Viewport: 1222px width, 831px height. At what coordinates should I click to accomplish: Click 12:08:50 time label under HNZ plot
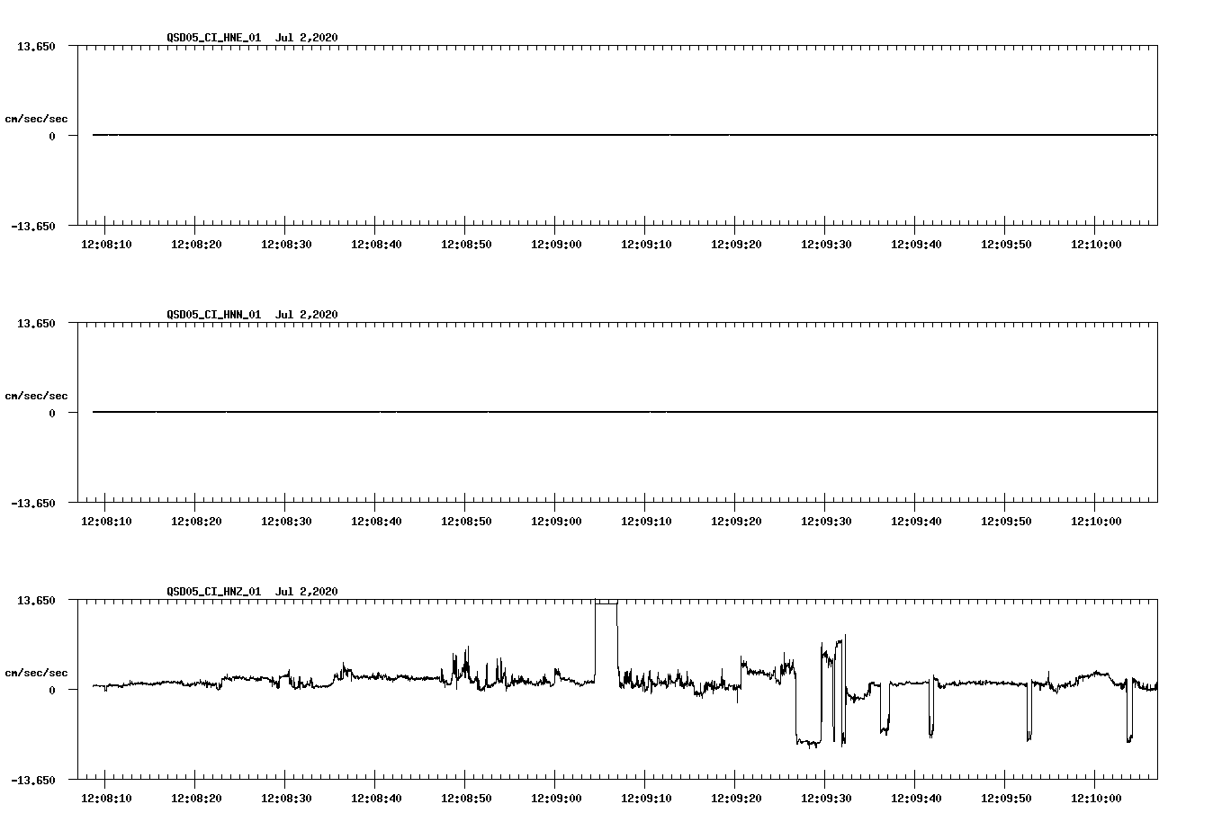point(466,799)
